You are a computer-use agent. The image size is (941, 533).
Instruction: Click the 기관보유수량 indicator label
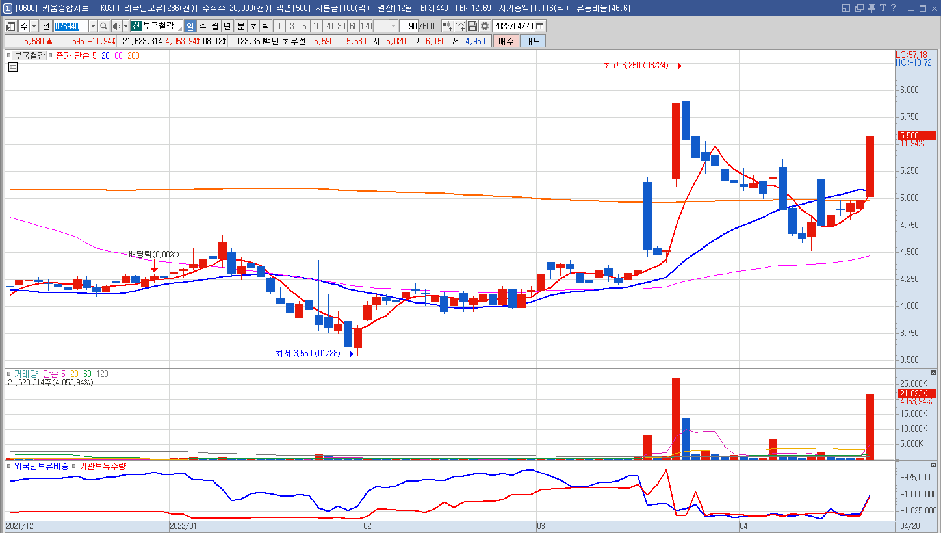tap(103, 466)
